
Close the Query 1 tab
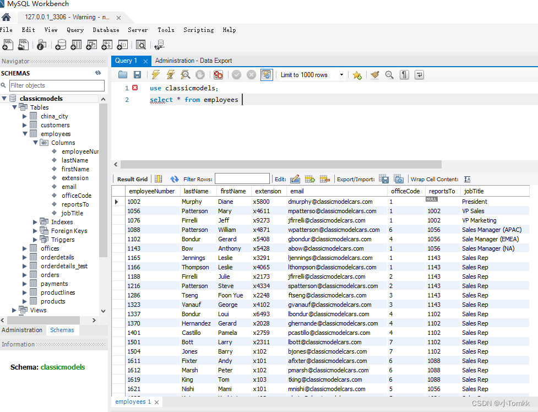tap(145, 61)
